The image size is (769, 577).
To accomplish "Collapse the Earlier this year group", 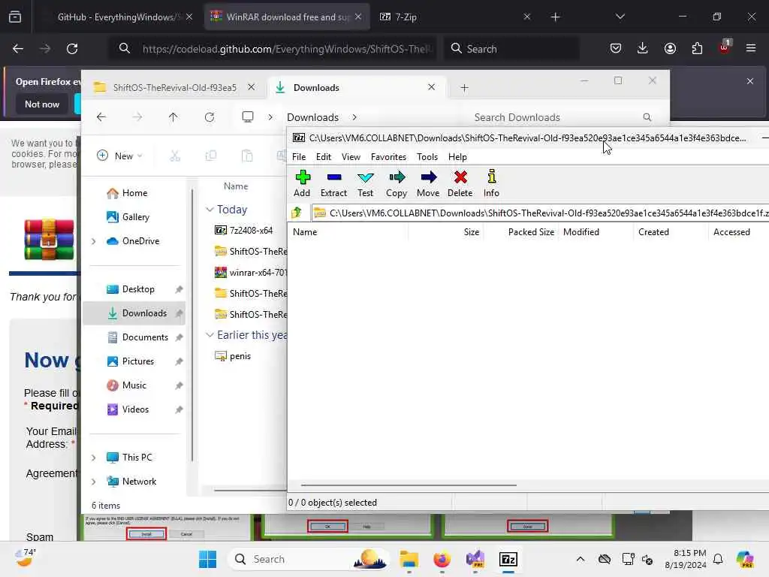I will (210, 335).
